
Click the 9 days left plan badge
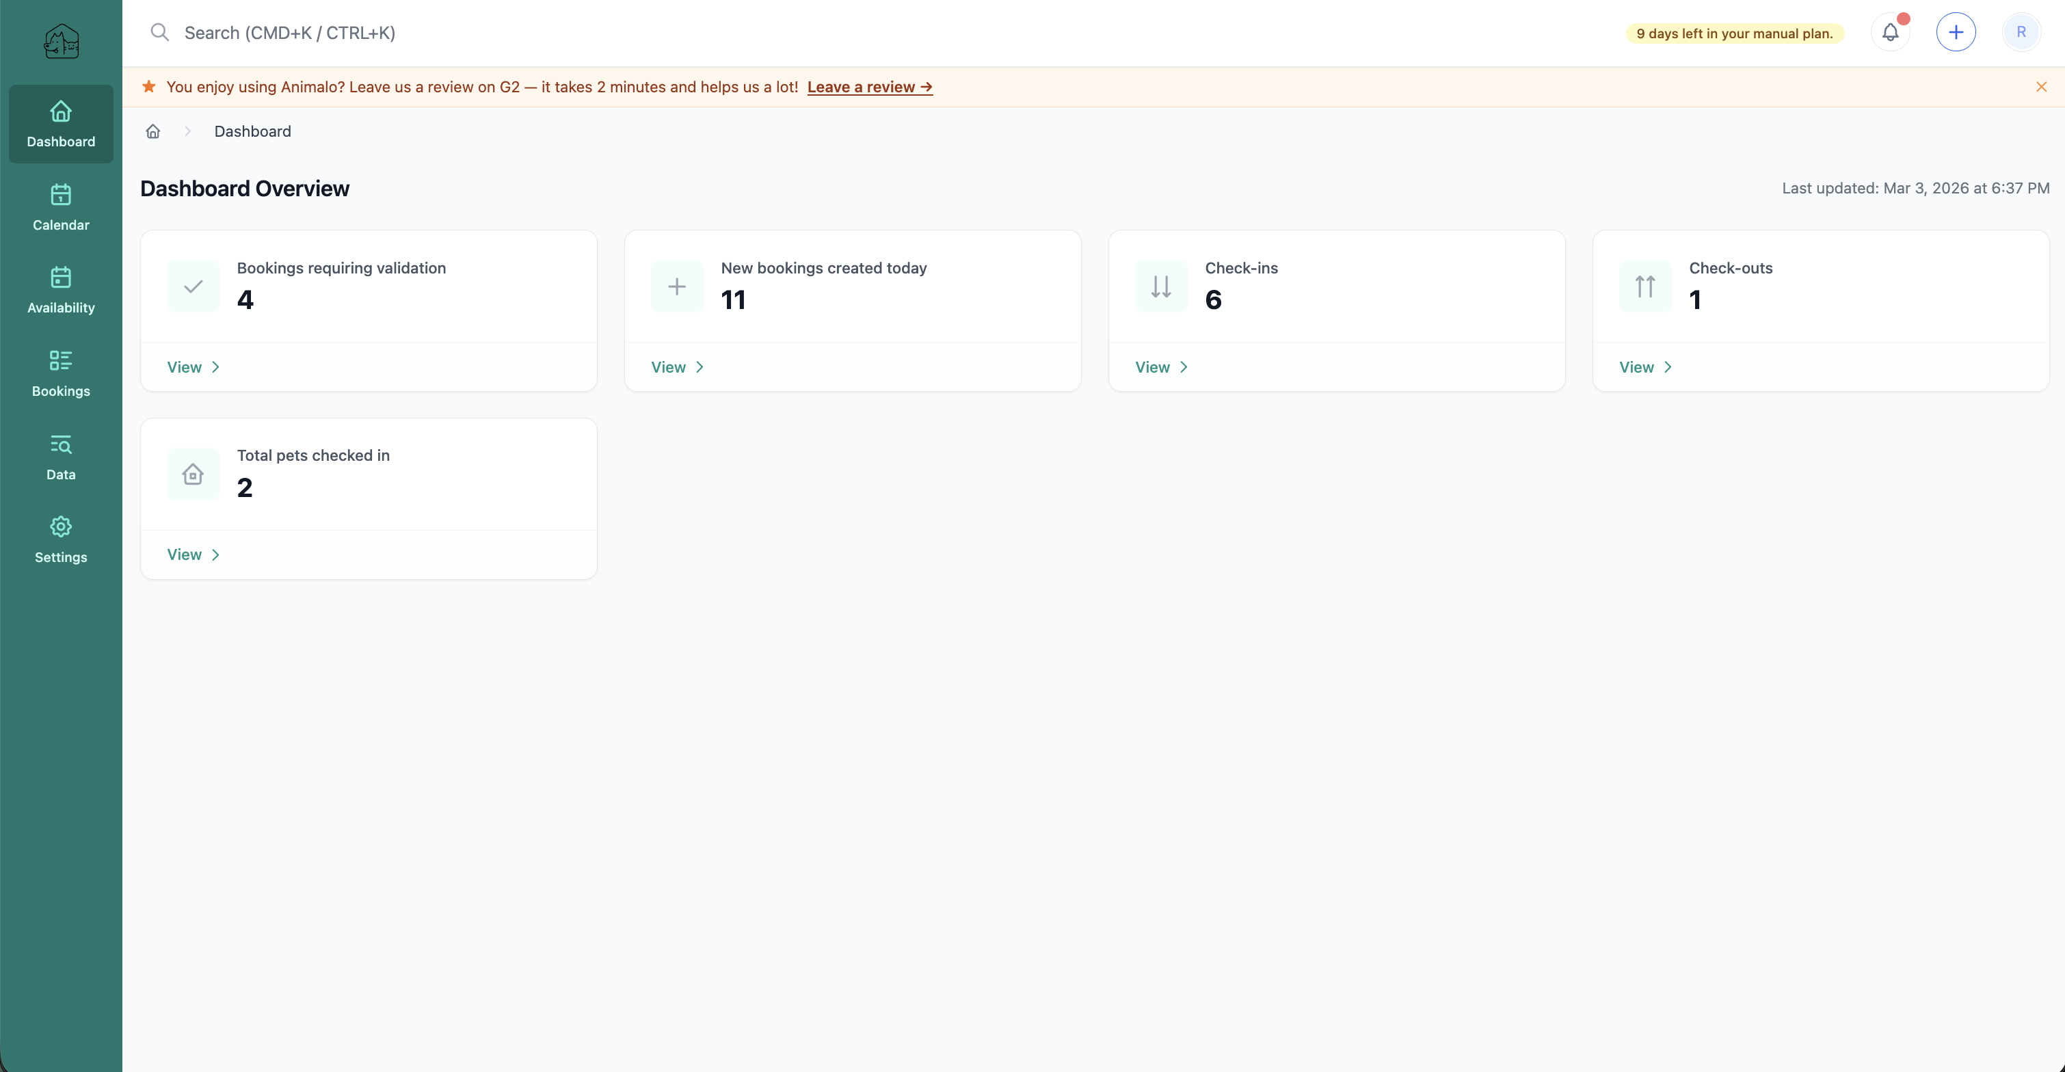1735,33
